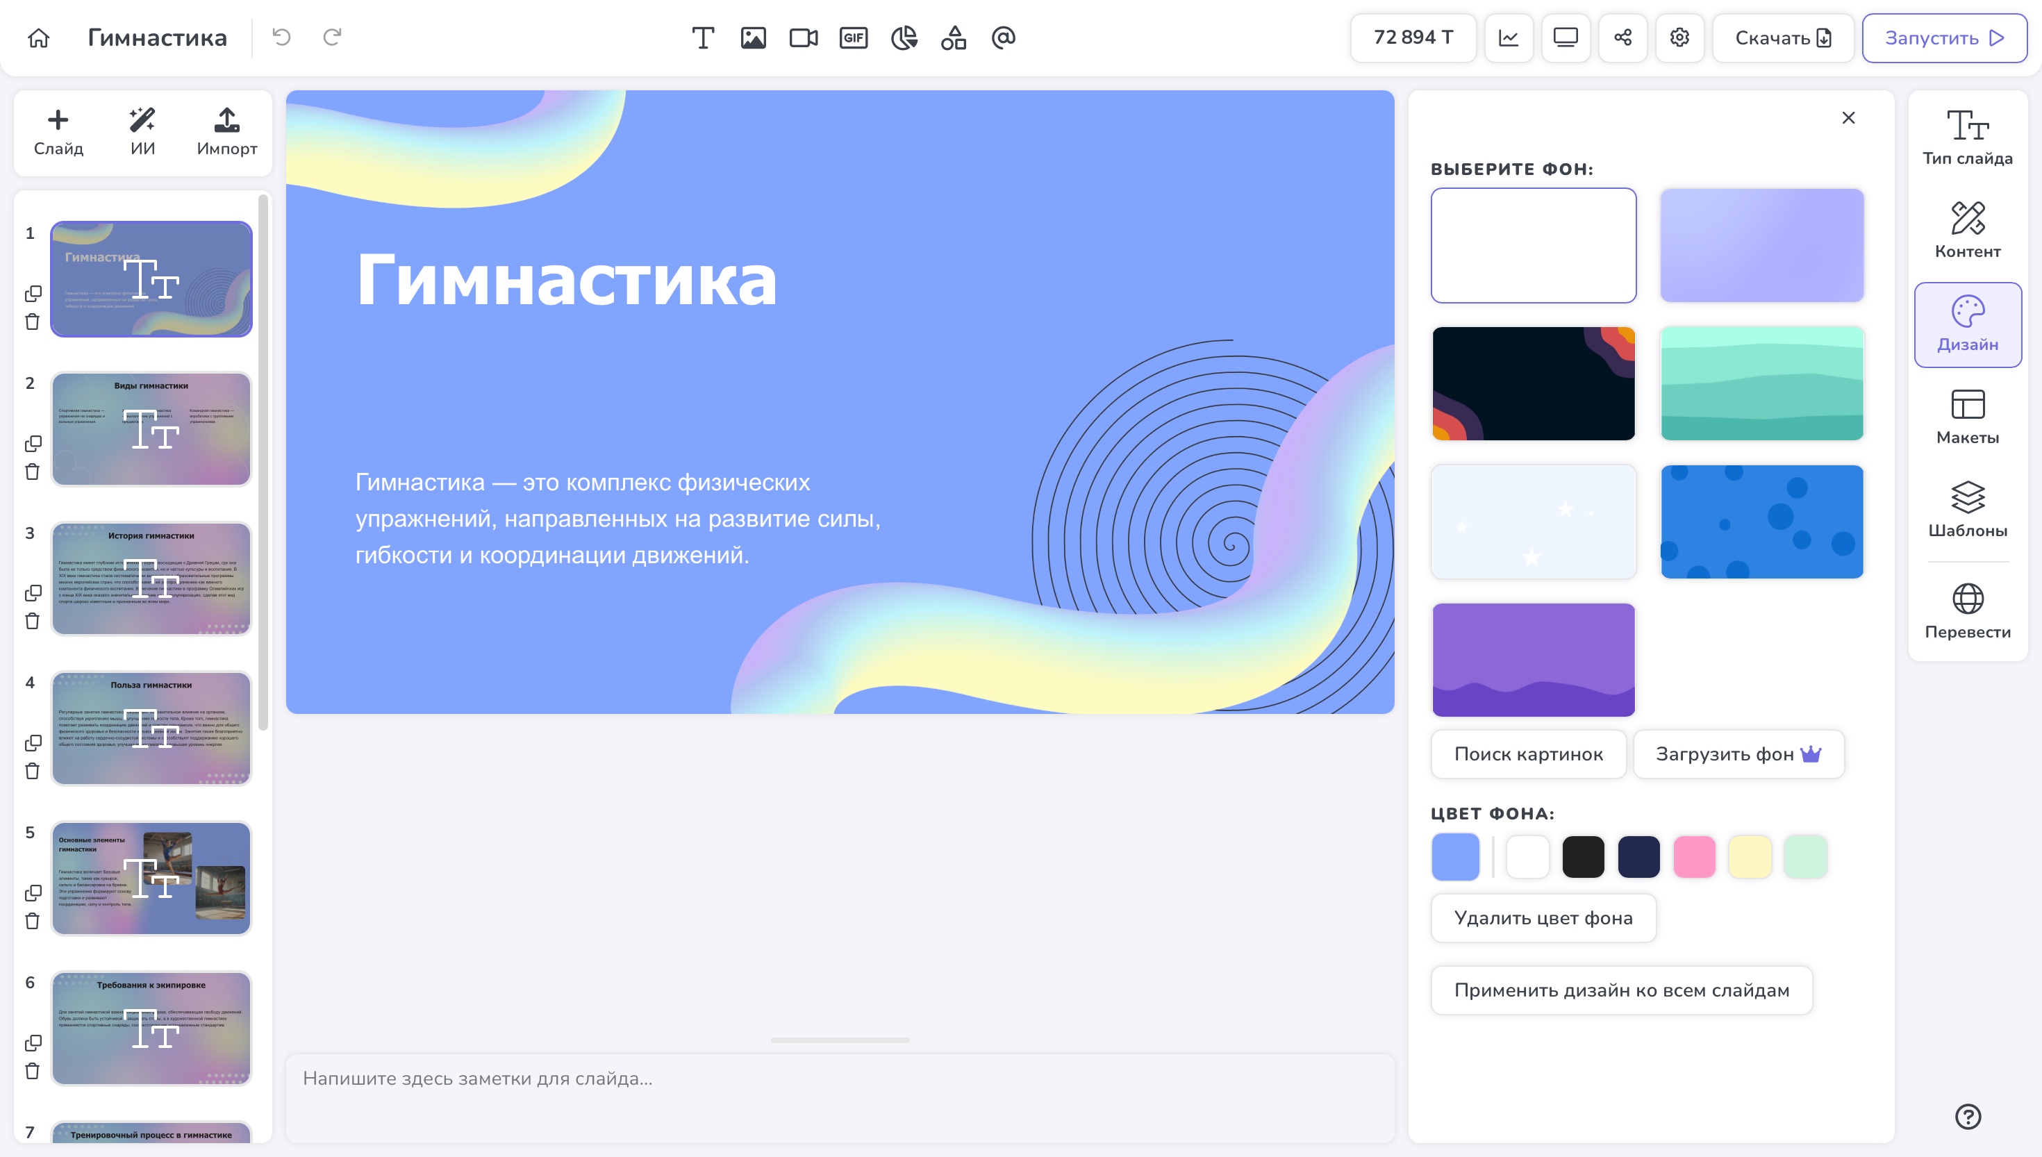Click the slide notes field
Screen dimensions: 2042x1157
tap(840, 1099)
